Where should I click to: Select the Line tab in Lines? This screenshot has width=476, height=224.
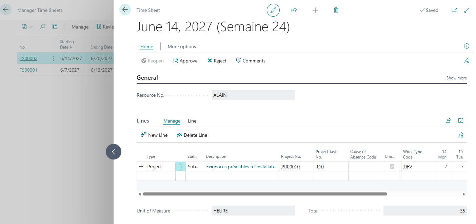pyautogui.click(x=192, y=121)
